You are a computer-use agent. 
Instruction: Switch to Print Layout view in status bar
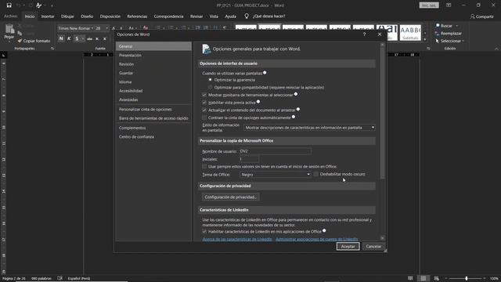coord(424,279)
